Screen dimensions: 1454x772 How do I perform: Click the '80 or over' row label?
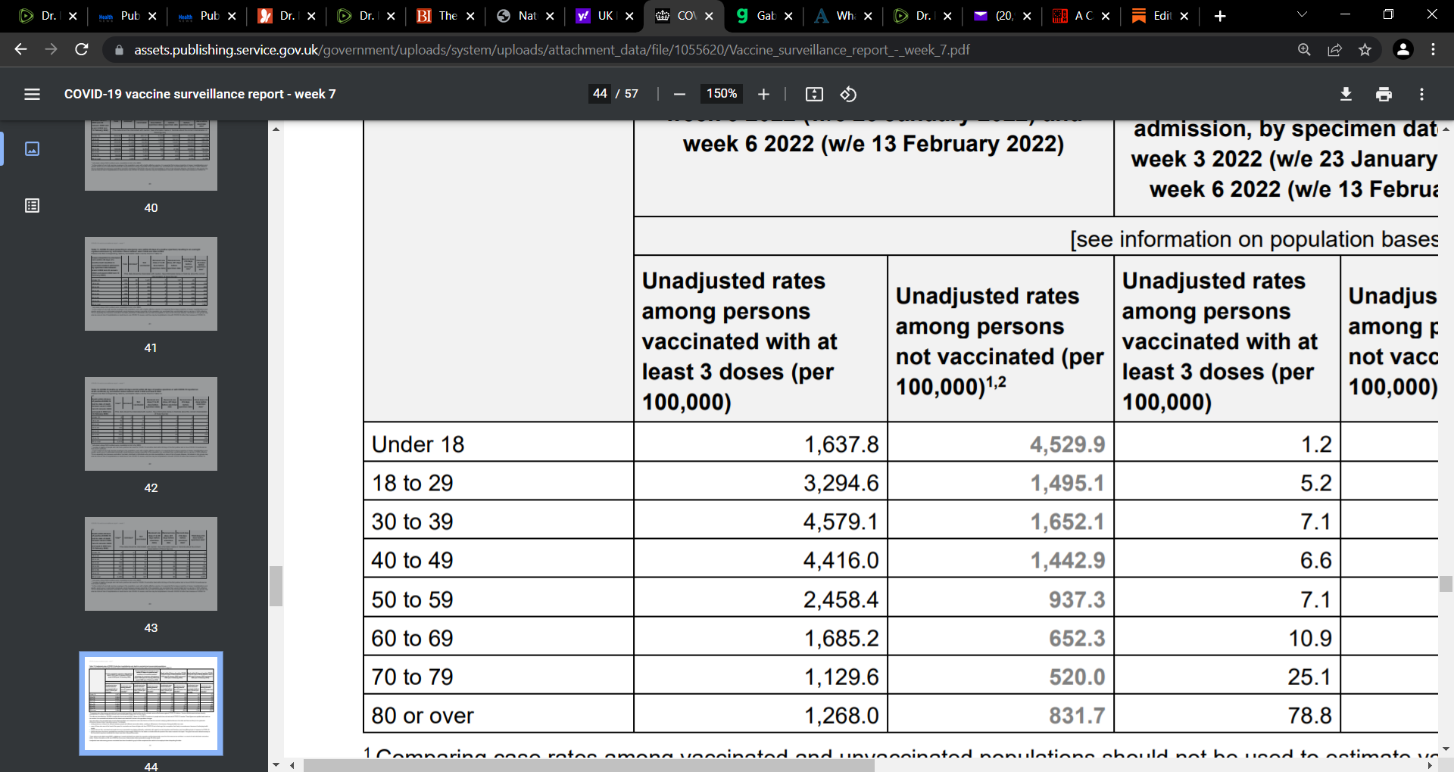[422, 715]
